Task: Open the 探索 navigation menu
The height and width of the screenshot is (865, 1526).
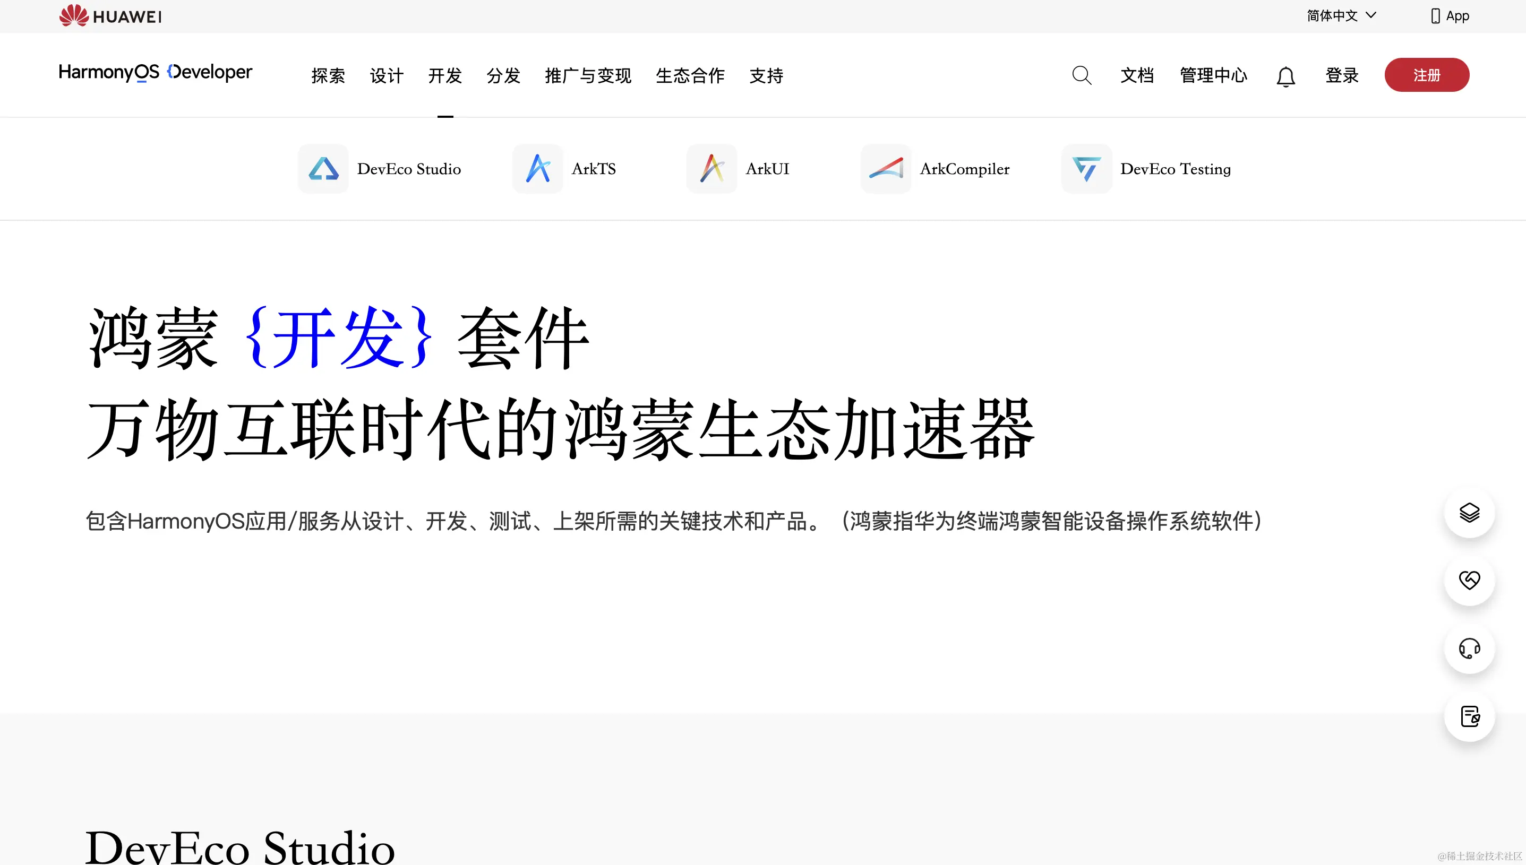Action: click(328, 75)
